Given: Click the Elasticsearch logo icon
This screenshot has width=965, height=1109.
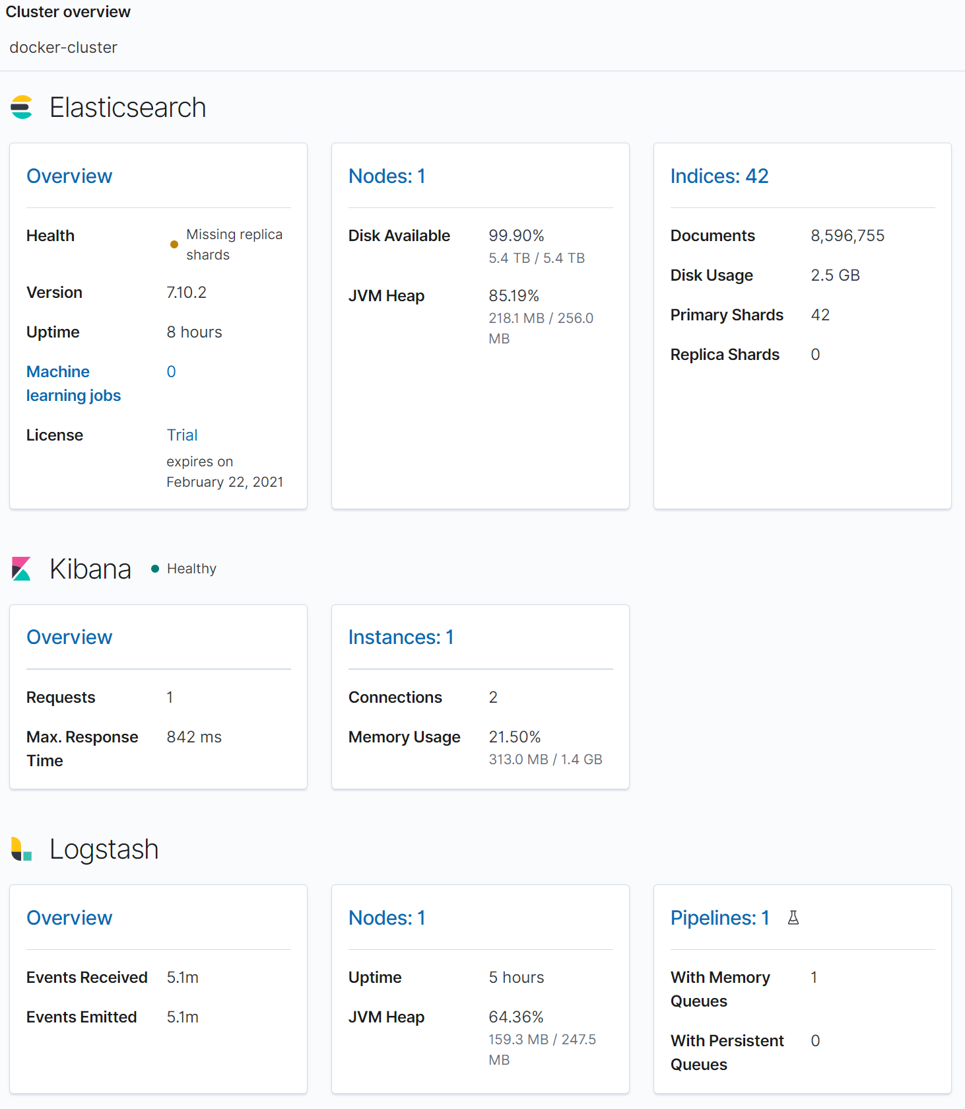Looking at the screenshot, I should click(22, 107).
